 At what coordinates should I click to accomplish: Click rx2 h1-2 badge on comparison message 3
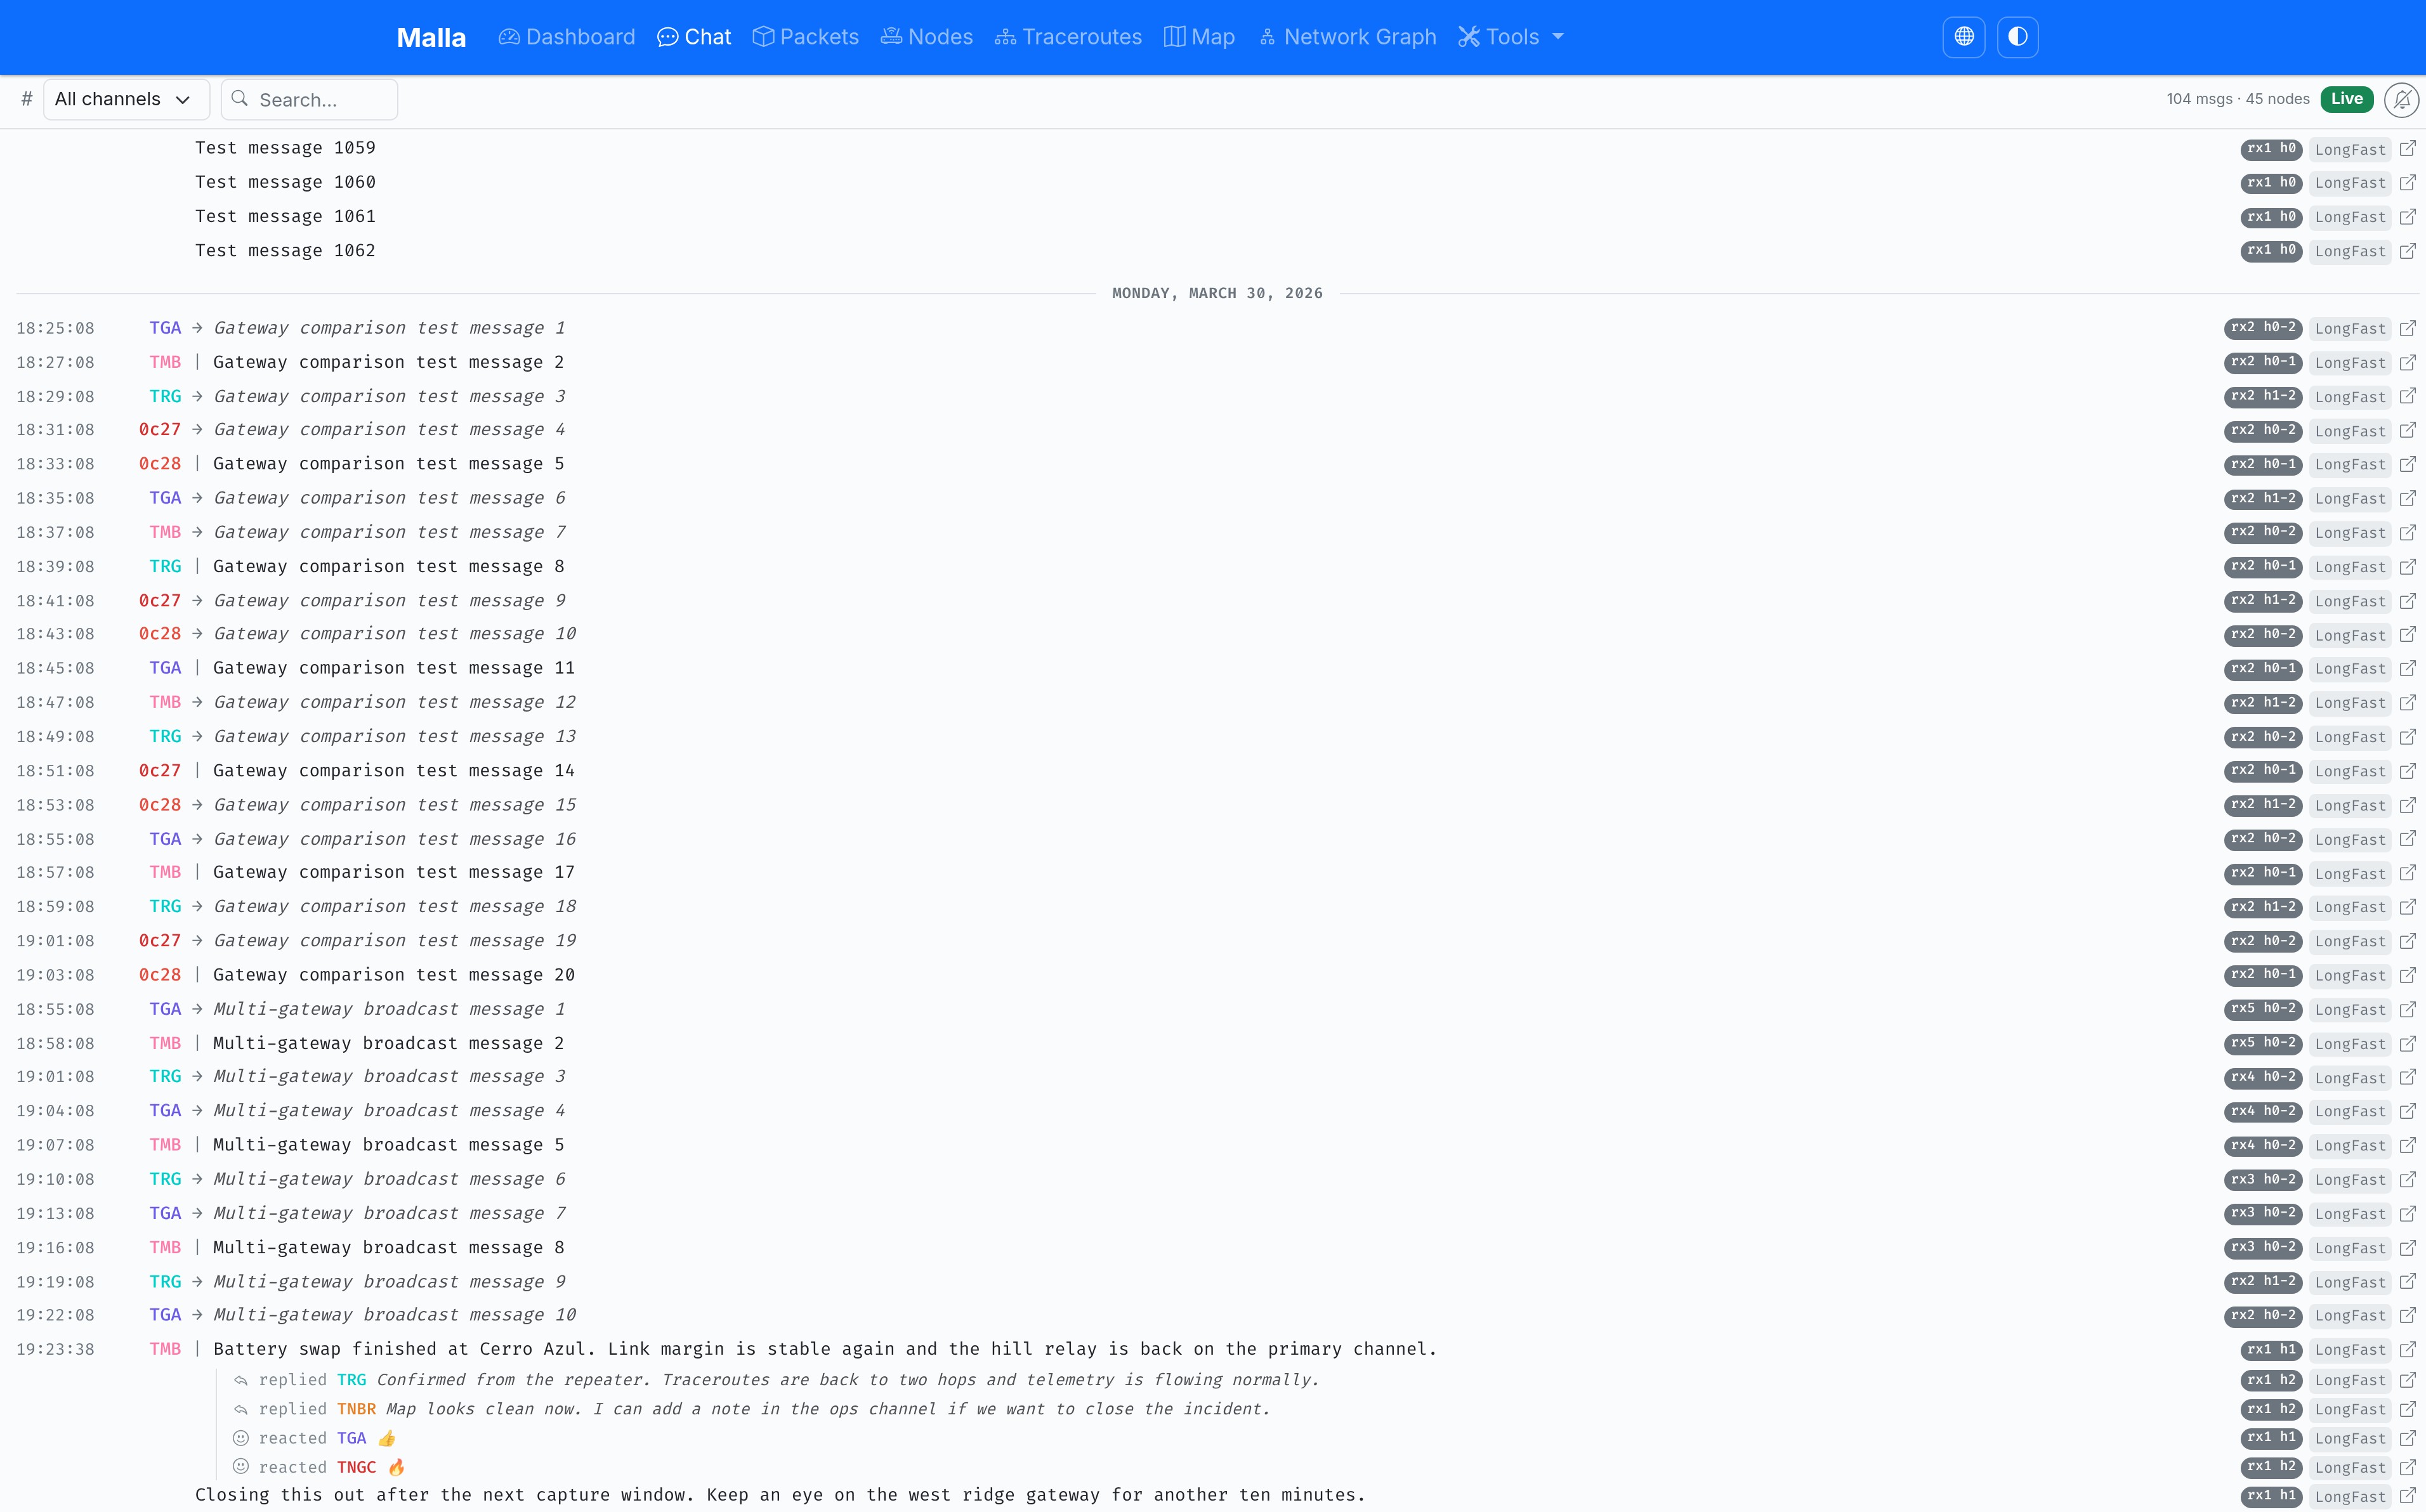coord(2263,396)
